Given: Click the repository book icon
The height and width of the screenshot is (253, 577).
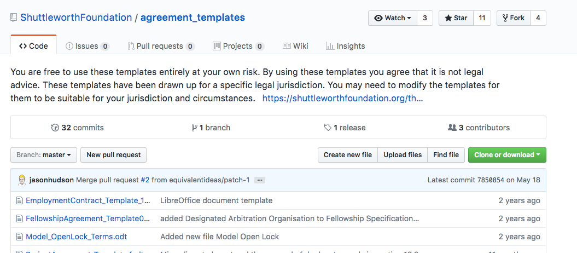Looking at the screenshot, I should pos(14,18).
